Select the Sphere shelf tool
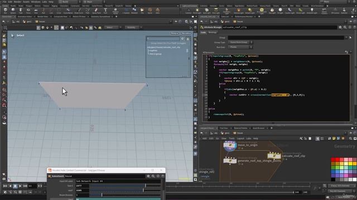Viewport: 357px width, 200px height. (13, 11)
